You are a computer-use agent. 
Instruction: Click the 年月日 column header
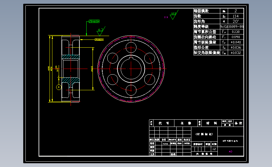[187, 140]
